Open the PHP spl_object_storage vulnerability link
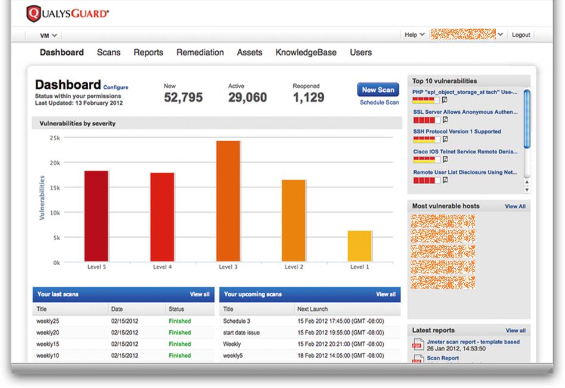The width and height of the screenshot is (565, 388). coord(465,92)
